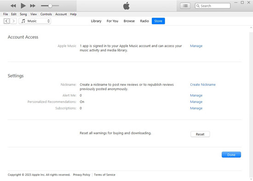
Task: Open the View menu
Action: pyautogui.click(x=34, y=14)
